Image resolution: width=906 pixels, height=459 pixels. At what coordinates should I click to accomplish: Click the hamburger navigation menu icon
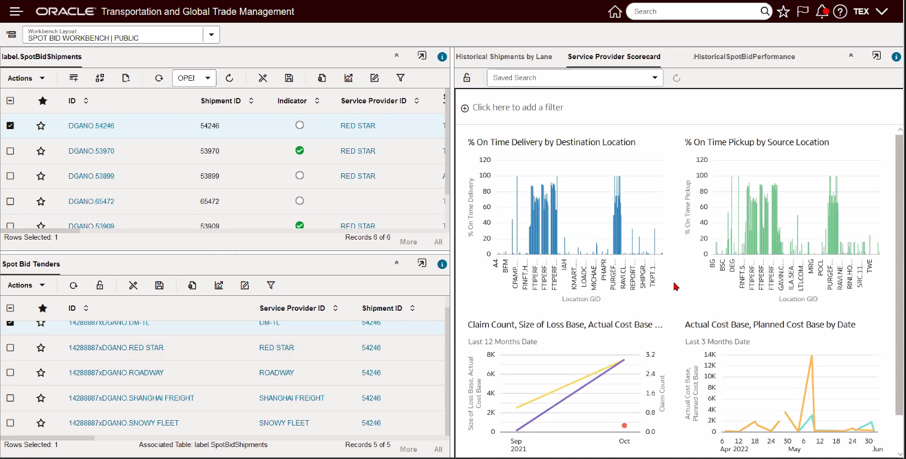point(16,11)
